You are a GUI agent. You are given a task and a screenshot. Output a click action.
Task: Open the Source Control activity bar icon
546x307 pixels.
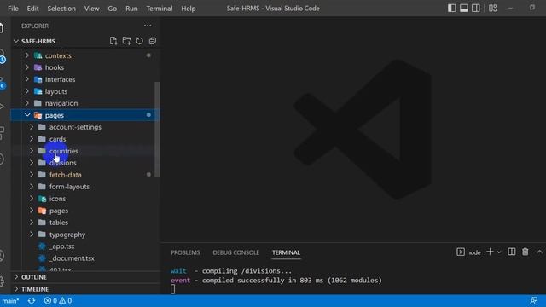[2, 84]
